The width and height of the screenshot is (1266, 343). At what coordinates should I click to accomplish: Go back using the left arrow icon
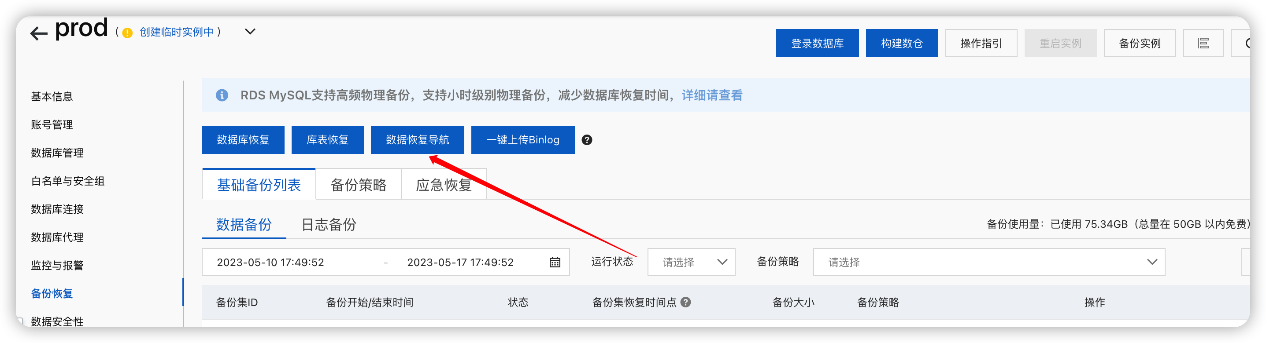click(x=38, y=33)
